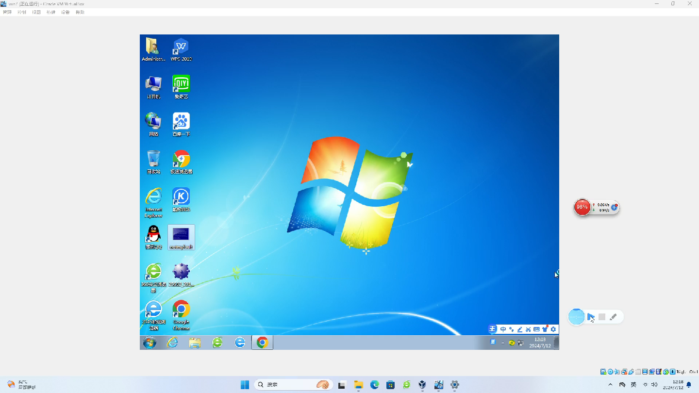Open host weather widget showing 32°C
699x393 pixels.
coord(22,385)
